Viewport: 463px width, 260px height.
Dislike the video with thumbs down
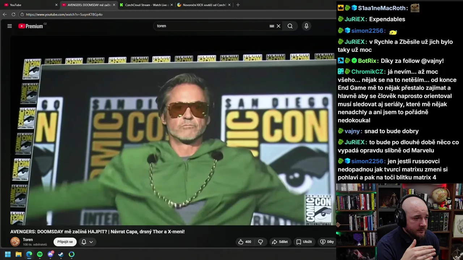(260, 242)
